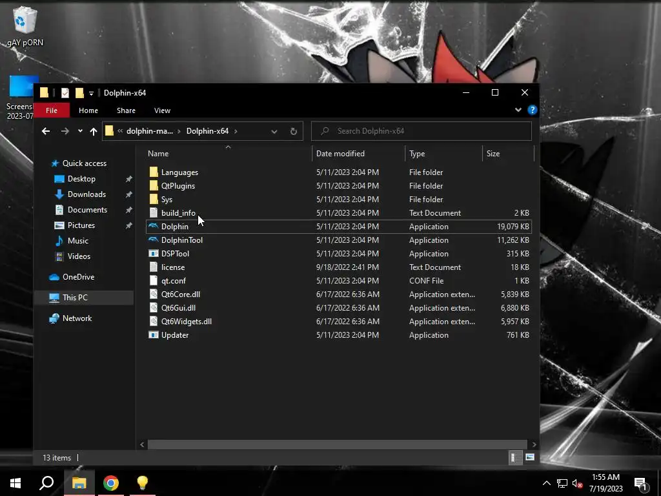Select the license text document icon
The image size is (661, 496).
(x=154, y=267)
